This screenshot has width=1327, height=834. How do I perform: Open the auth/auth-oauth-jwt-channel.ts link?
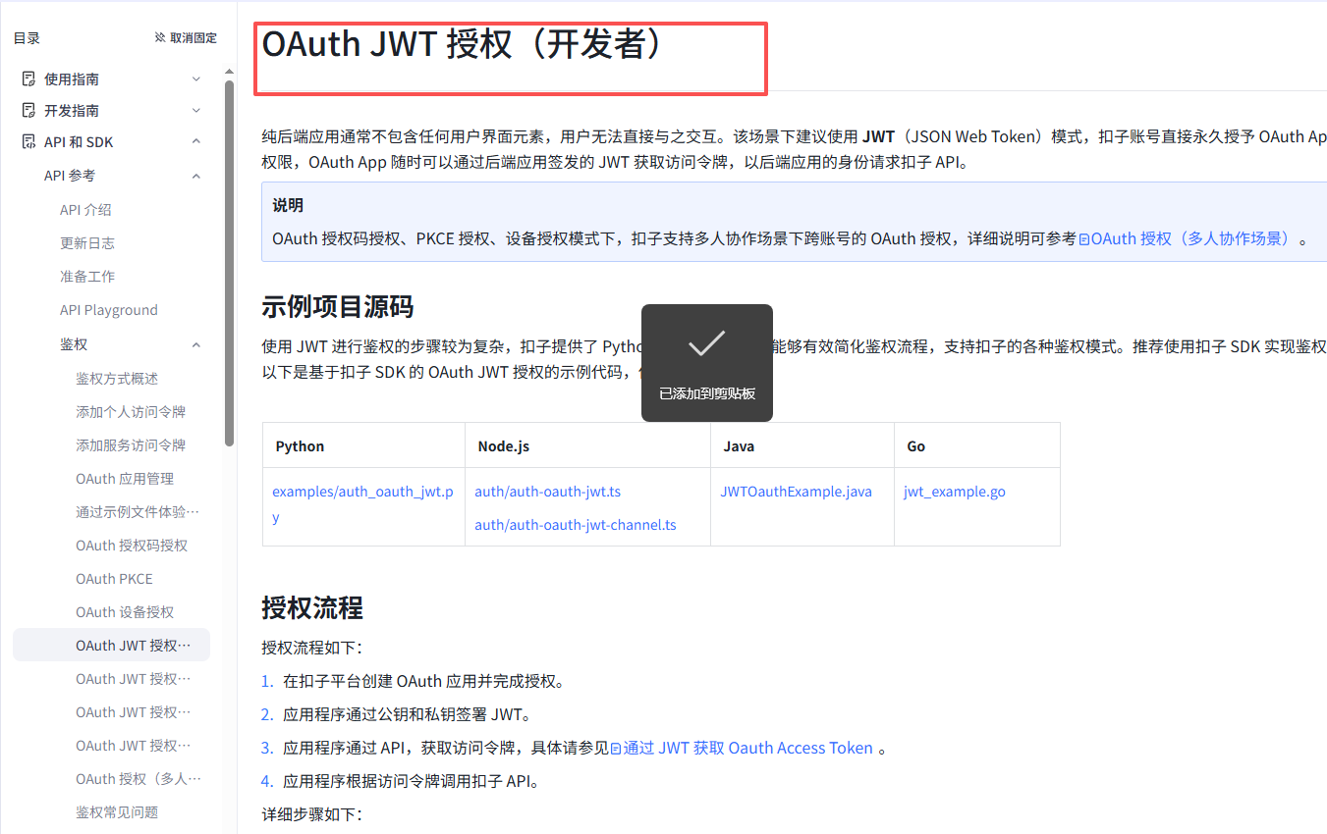576,525
